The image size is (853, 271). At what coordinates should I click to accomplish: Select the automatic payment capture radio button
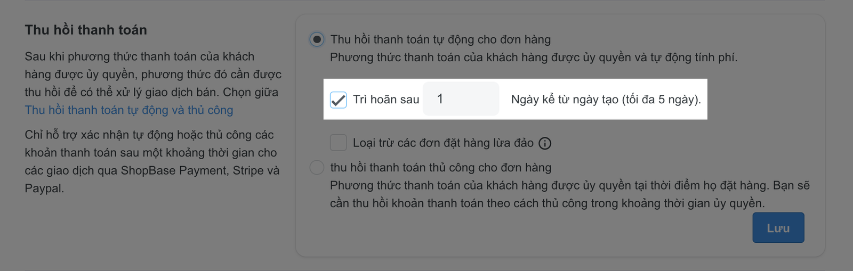[317, 39]
